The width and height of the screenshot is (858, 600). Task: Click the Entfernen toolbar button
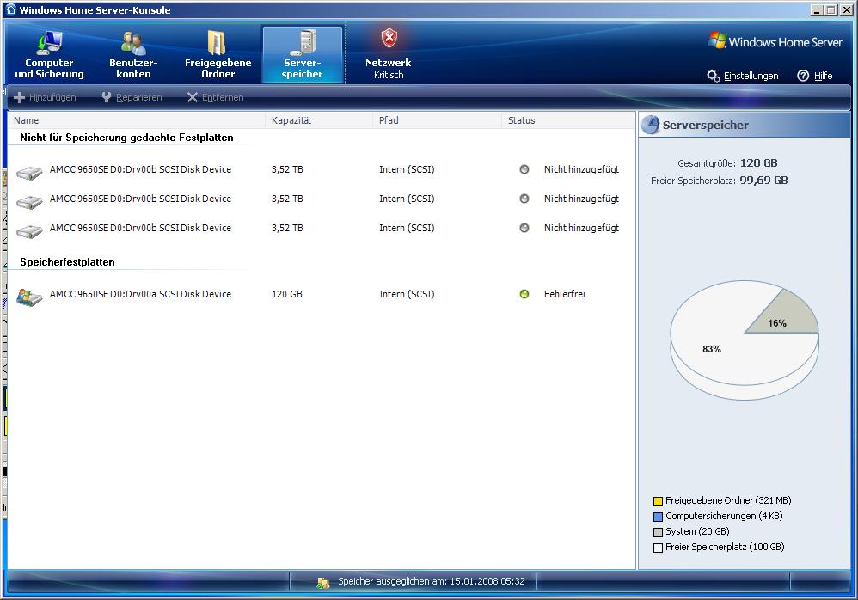pos(215,97)
